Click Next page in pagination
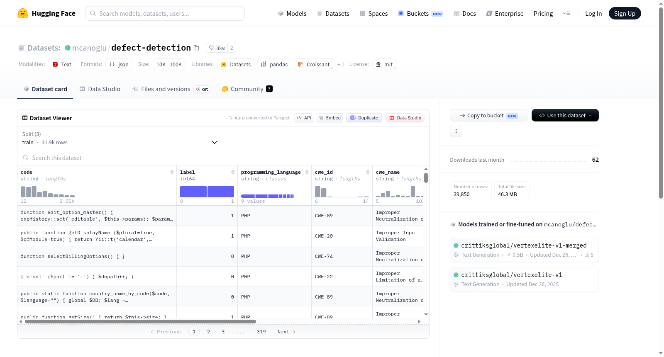Screen dimensions: 664x357 click(x=286, y=332)
